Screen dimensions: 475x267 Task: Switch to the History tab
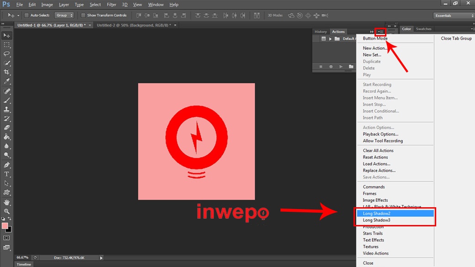pos(321,31)
